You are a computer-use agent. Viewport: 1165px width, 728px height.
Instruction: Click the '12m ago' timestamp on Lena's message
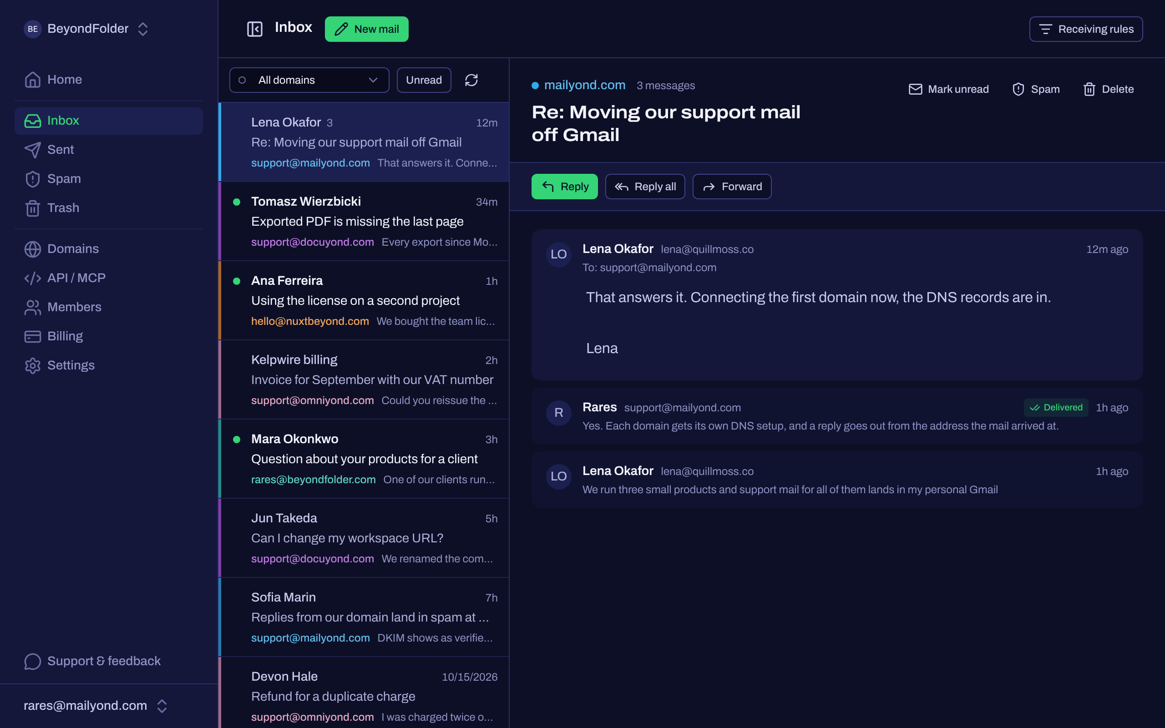[1107, 249]
